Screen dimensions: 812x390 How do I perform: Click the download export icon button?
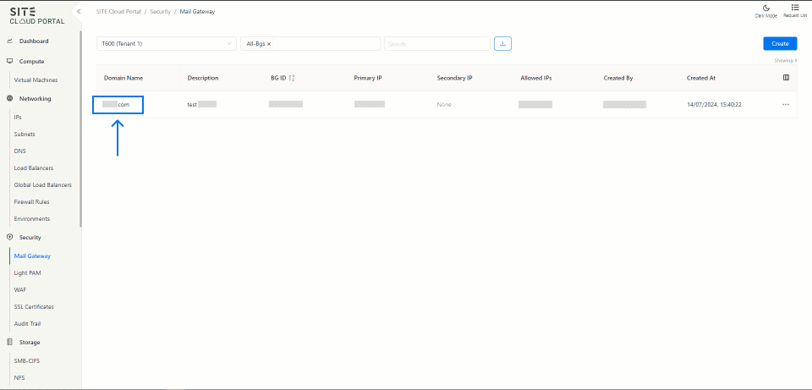[x=502, y=43]
